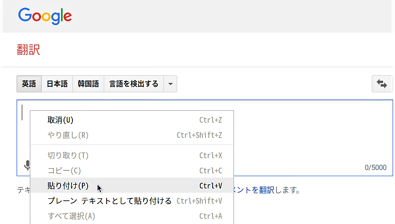Select the 言語を検出する language tab
The image size is (395, 224).
(134, 84)
